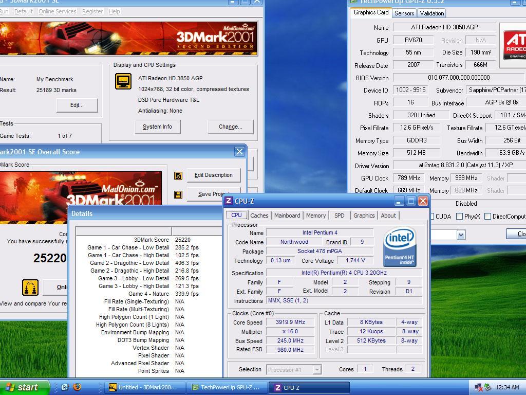526x395 pixels.
Task: Switch to the Caches tab in CPU-Z
Action: tap(259, 216)
